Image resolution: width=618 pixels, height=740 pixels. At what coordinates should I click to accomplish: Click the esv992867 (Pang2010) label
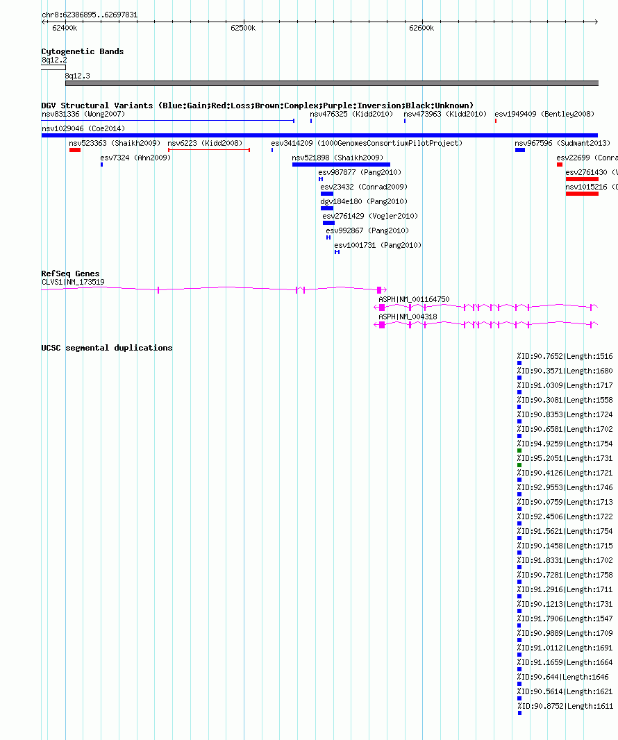point(367,231)
